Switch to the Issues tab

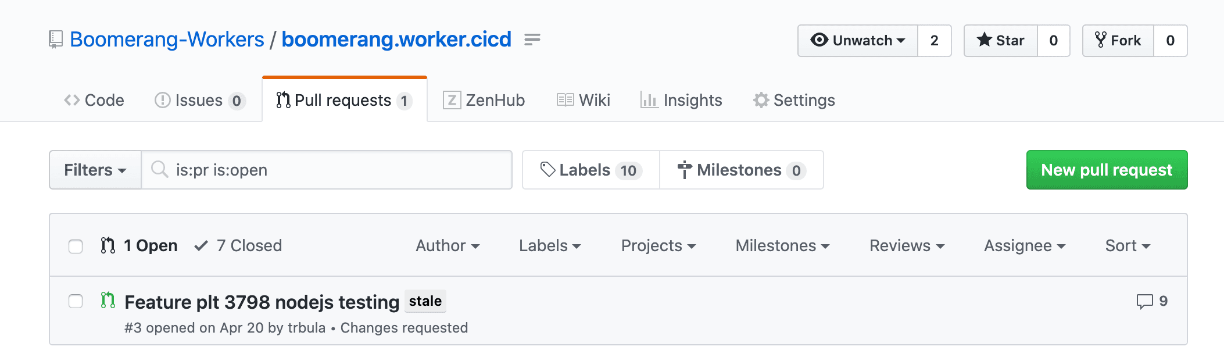pyautogui.click(x=200, y=100)
